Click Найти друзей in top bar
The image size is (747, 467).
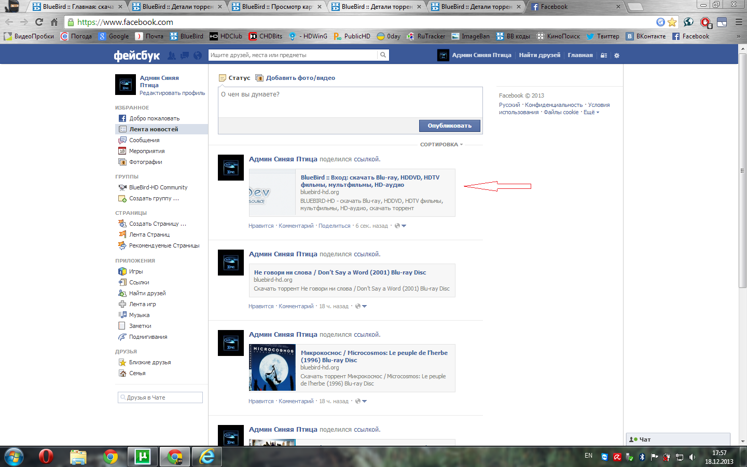point(539,55)
